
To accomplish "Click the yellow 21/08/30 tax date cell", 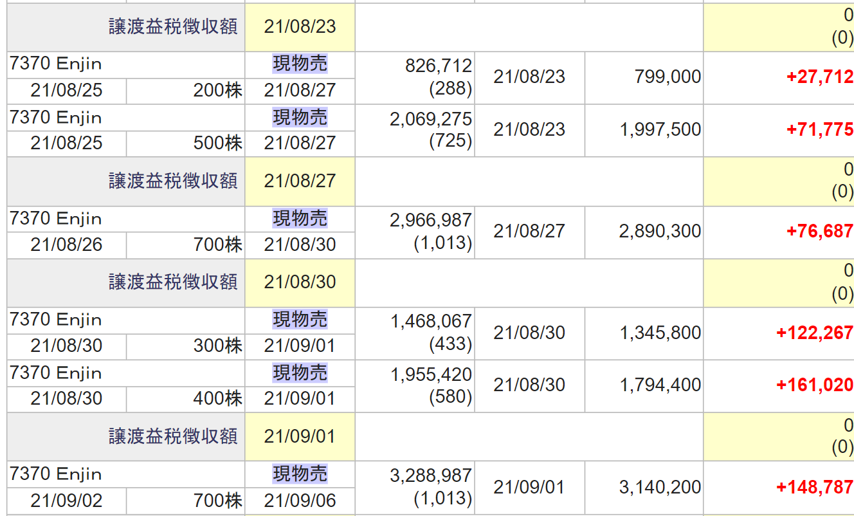I will 300,282.
